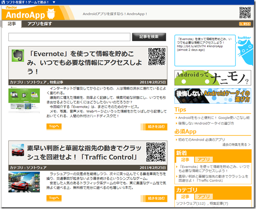Click the #AndroApp hashtag in the tweet

pyautogui.click(x=215, y=46)
